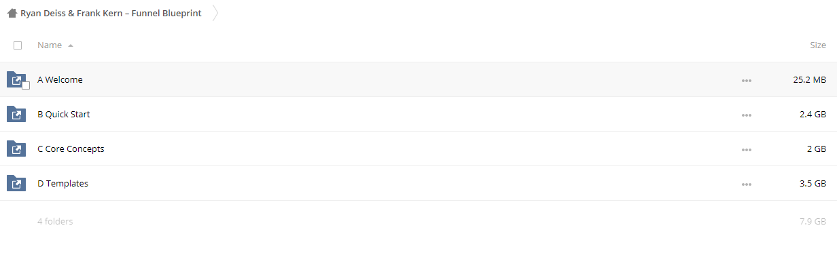The image size is (837, 255).
Task: Open the C Core Concepts folder icon
Action: [x=16, y=149]
